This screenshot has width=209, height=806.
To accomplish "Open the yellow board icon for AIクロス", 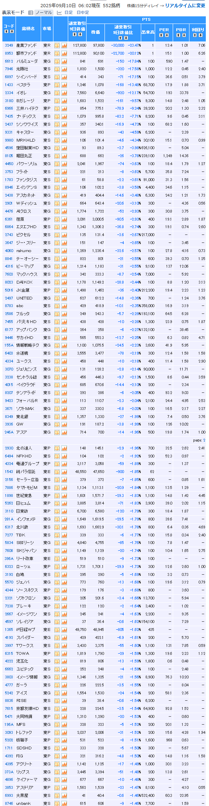I will click(57, 211).
